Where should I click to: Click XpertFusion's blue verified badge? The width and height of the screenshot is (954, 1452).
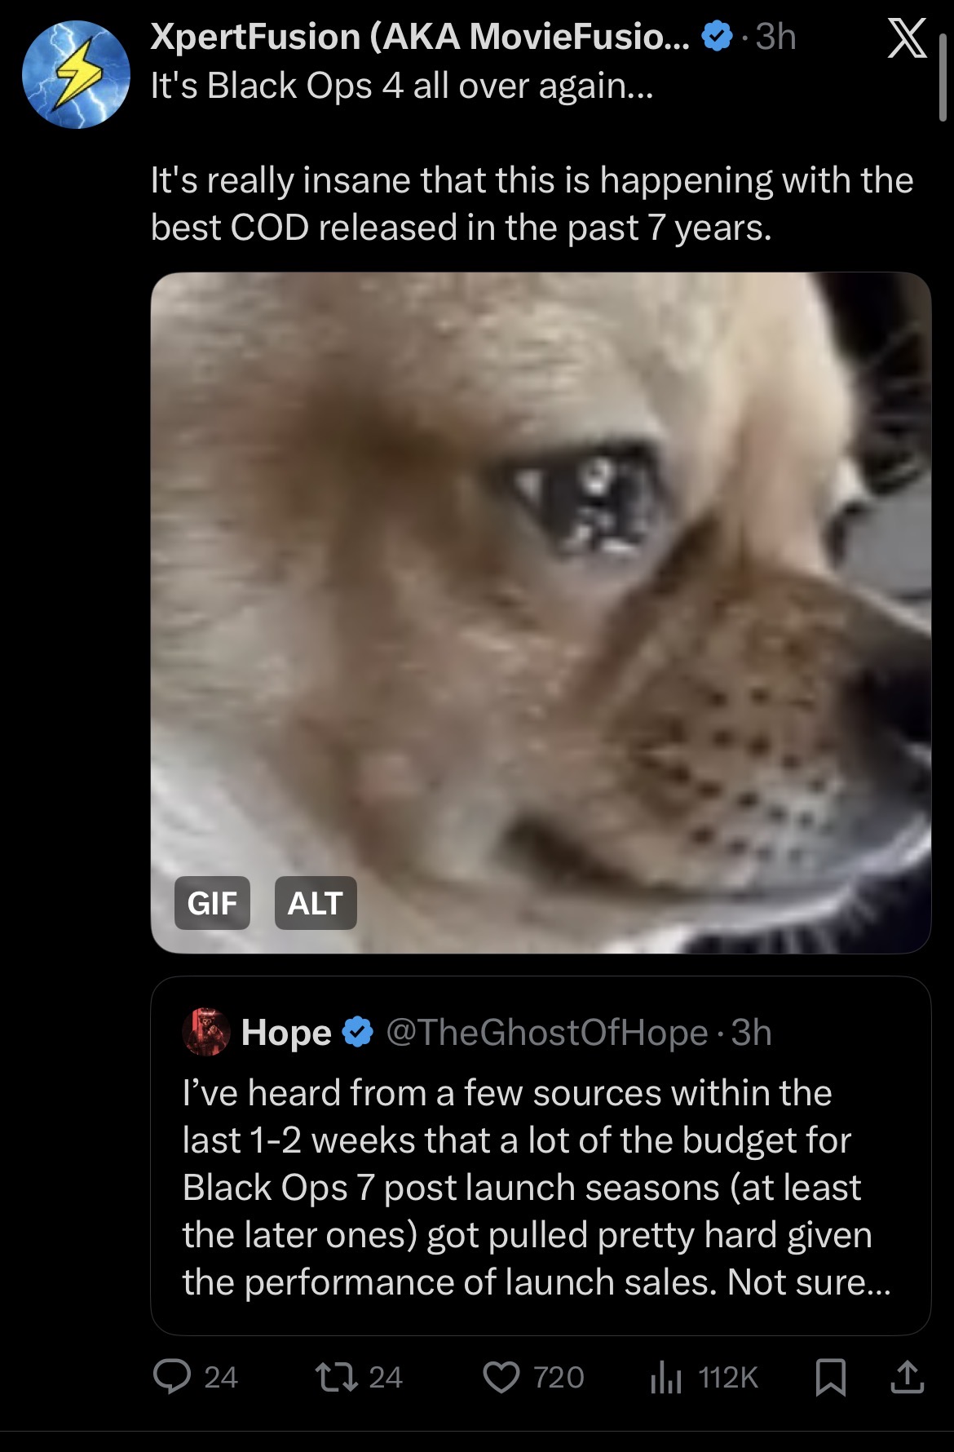click(717, 37)
